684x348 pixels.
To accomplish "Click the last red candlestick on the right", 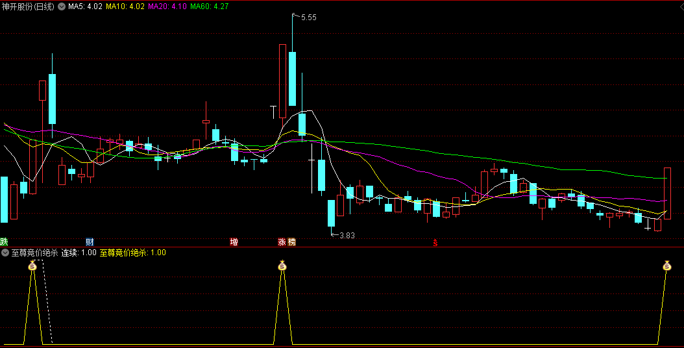I will pyautogui.click(x=667, y=193).
